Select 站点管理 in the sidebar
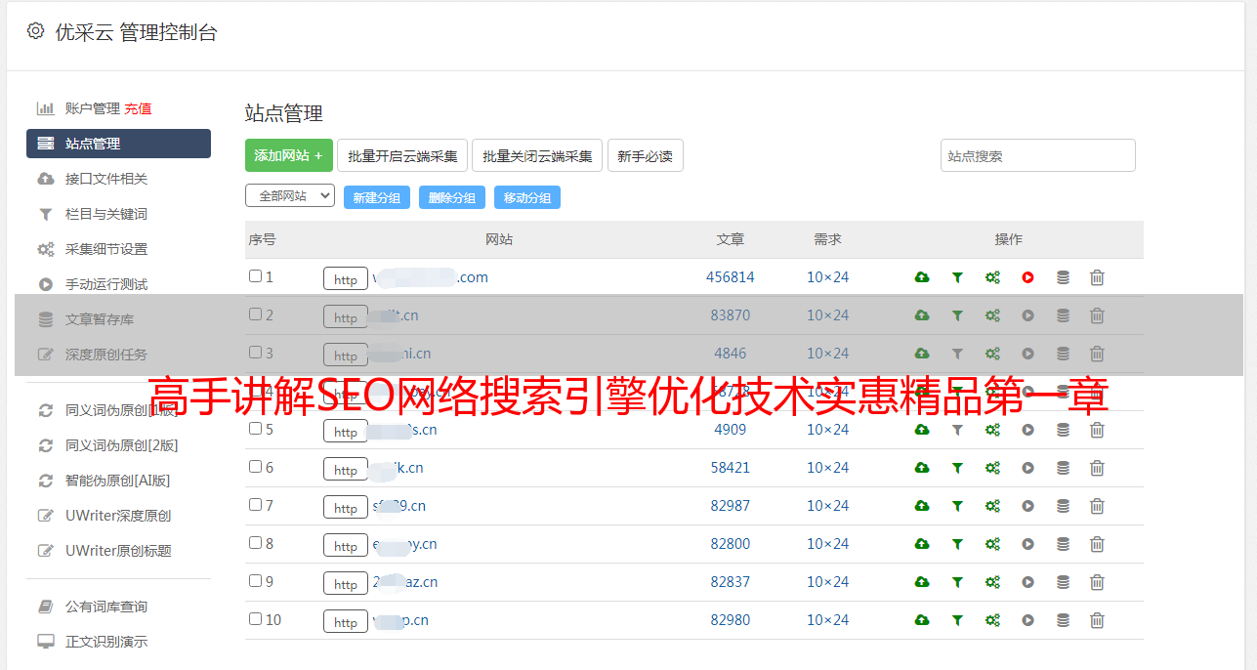 click(118, 144)
